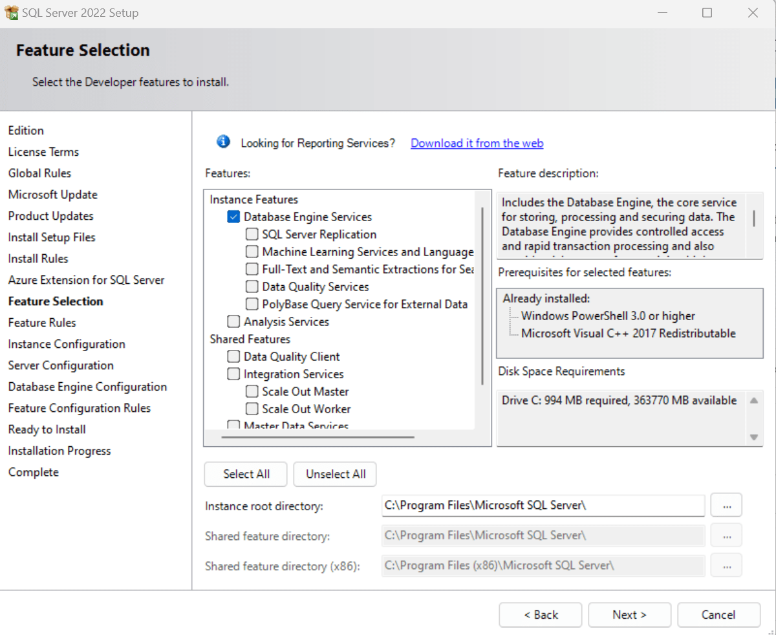This screenshot has height=635, width=776.
Task: Click Instance Features tree heading
Action: [254, 200]
